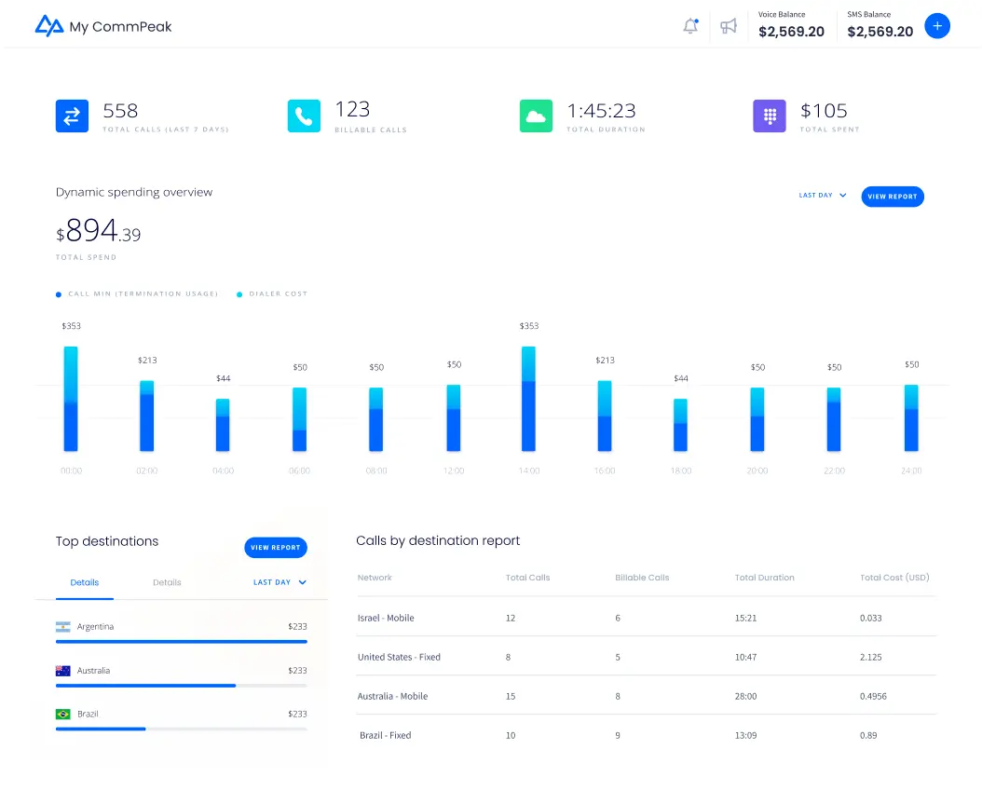Open Last Day dropdown under Top destinations
The image size is (982, 804).
point(280,582)
